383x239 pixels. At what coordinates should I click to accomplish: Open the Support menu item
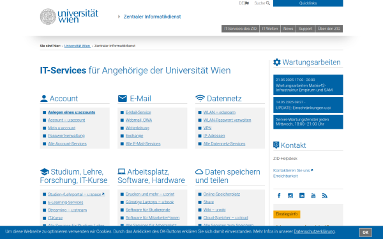coord(305,29)
